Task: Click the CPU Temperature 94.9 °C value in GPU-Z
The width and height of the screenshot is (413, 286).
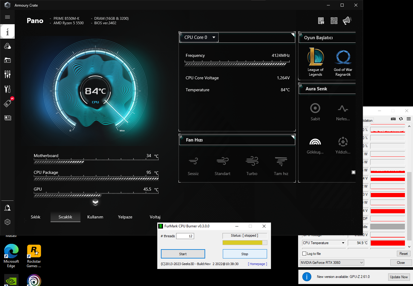Action: [x=358, y=243]
